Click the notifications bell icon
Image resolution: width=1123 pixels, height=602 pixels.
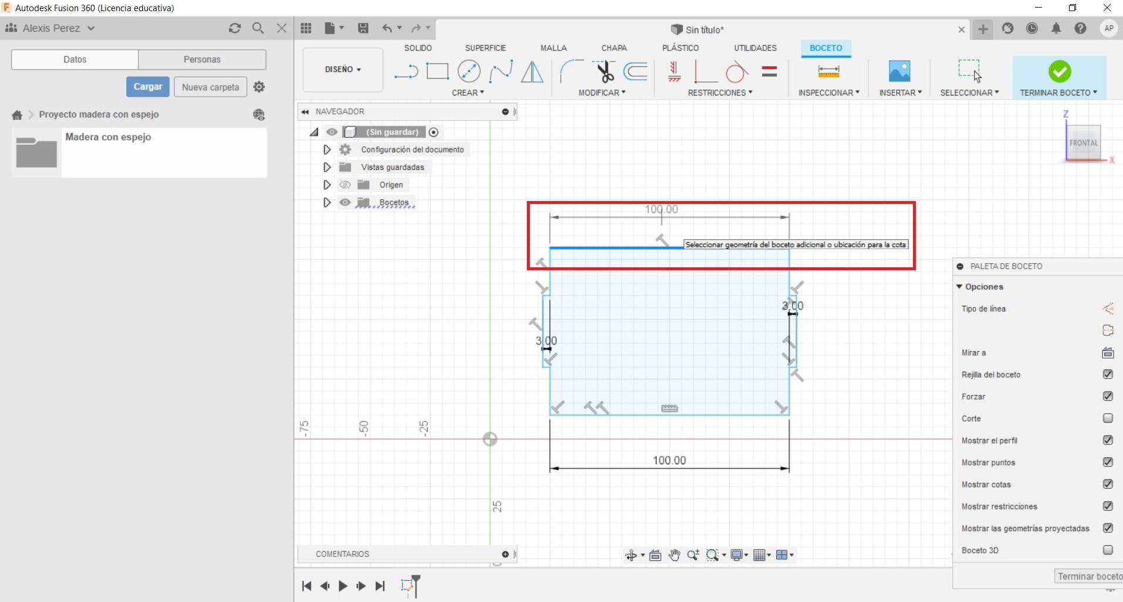(1056, 28)
